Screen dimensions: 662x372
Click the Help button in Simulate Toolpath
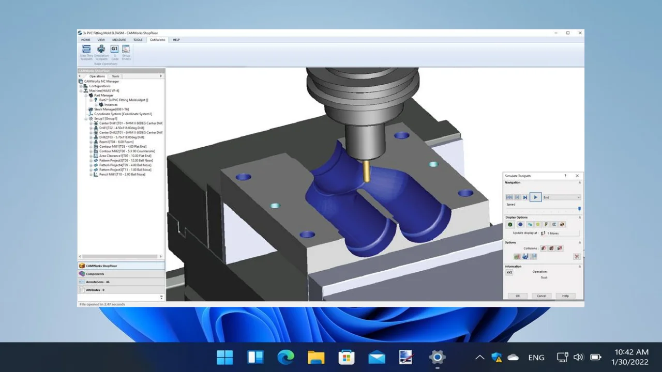coord(565,296)
